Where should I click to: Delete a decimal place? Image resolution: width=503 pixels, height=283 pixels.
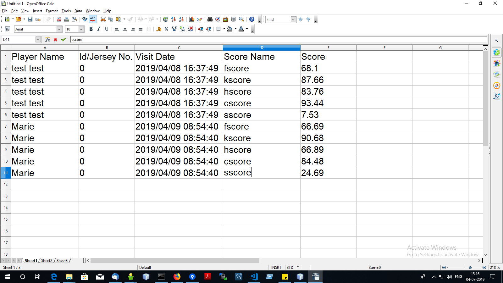(x=190, y=29)
